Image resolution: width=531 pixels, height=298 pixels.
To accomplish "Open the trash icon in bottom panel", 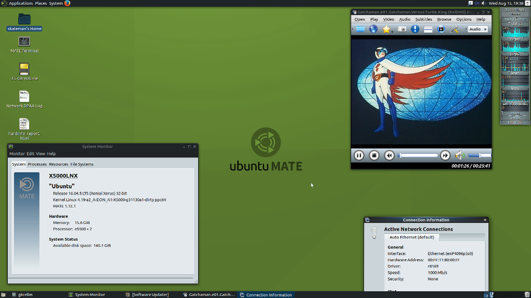I will [x=527, y=294].
